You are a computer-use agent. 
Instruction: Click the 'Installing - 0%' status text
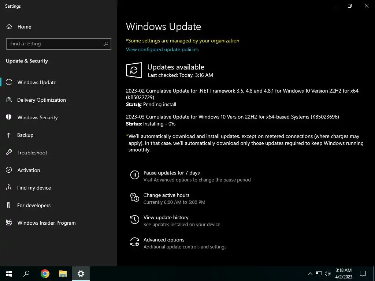(x=159, y=124)
